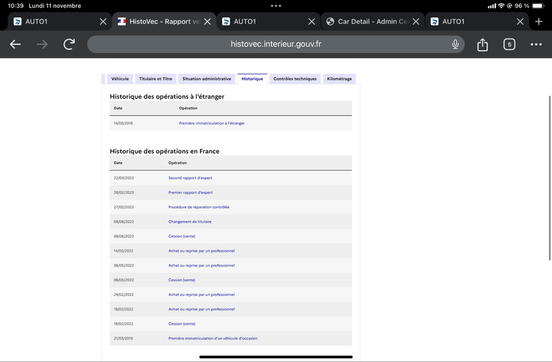Switch to Titulaire et Titre tab
552x362 pixels.
click(156, 79)
